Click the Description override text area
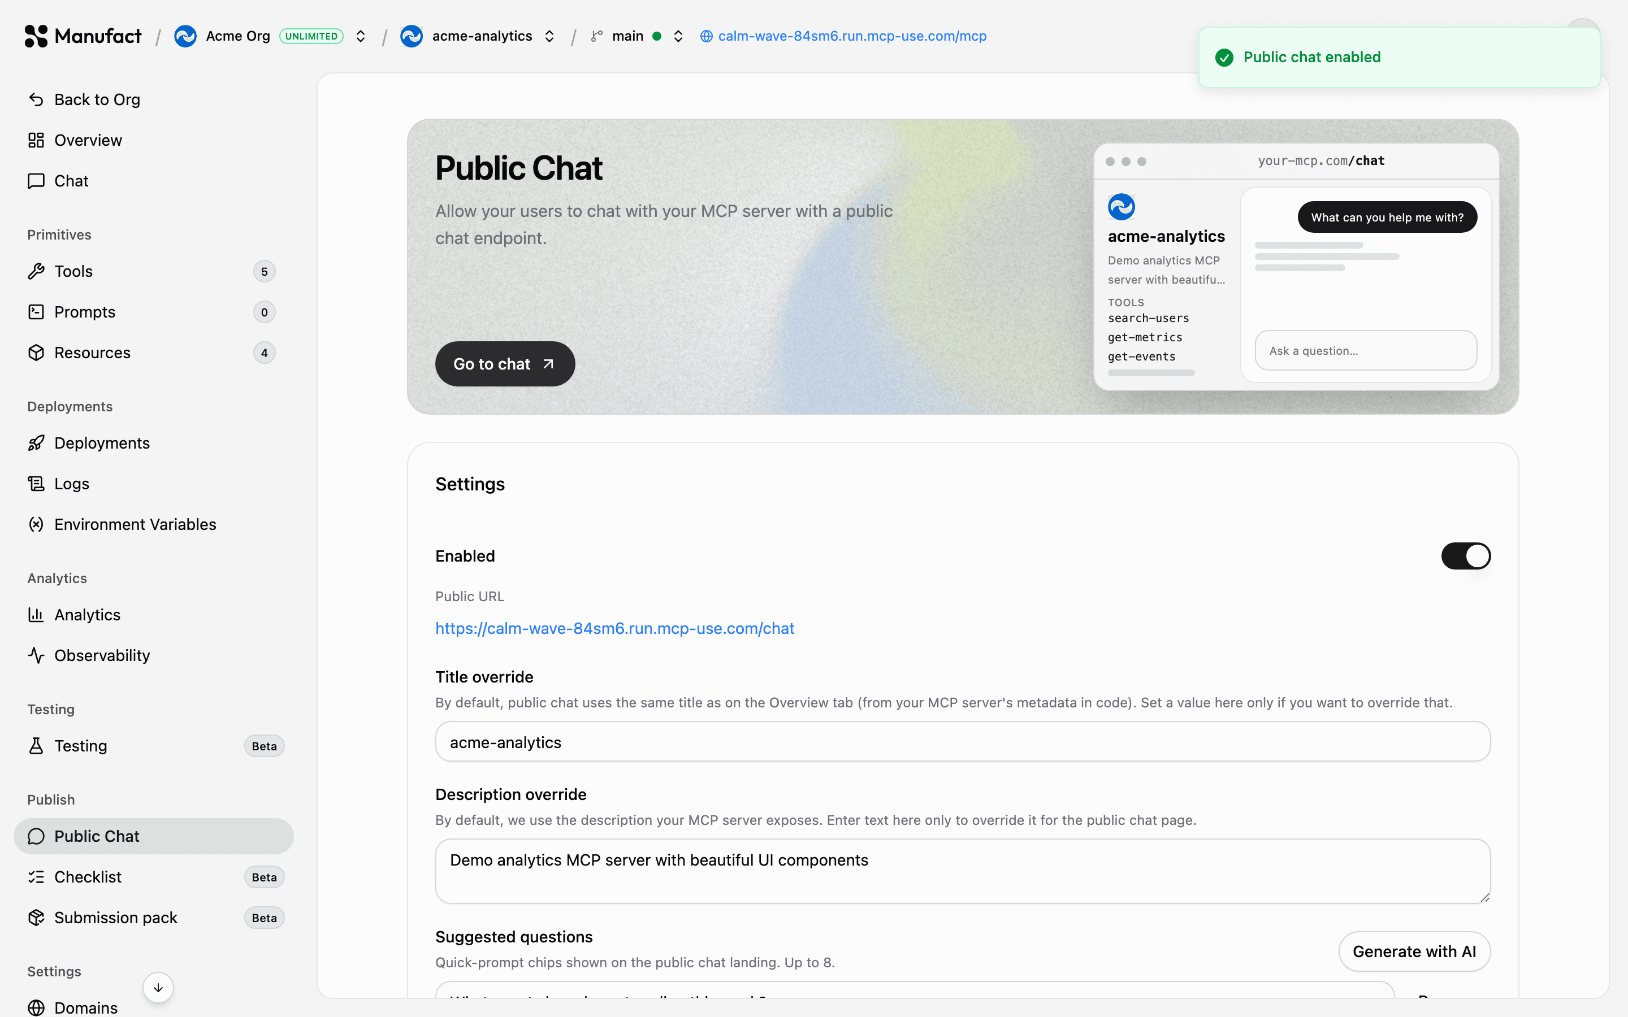The image size is (1628, 1017). pos(963,871)
